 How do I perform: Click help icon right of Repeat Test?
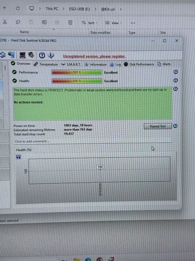tap(175, 126)
